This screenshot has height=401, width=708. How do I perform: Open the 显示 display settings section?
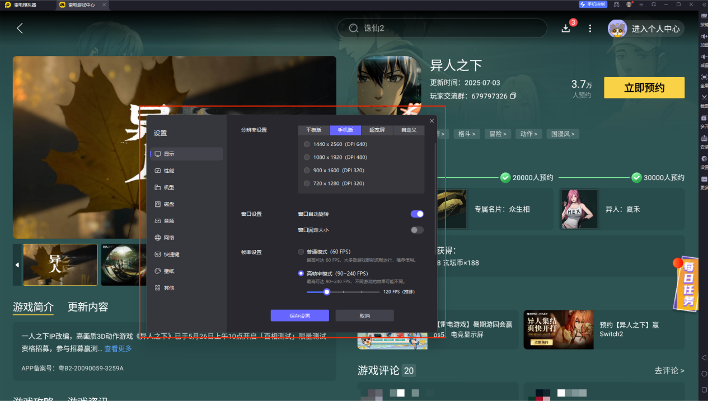[186, 154]
